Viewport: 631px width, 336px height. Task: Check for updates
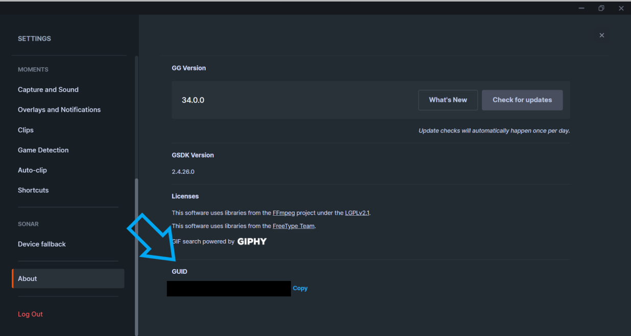coord(522,100)
